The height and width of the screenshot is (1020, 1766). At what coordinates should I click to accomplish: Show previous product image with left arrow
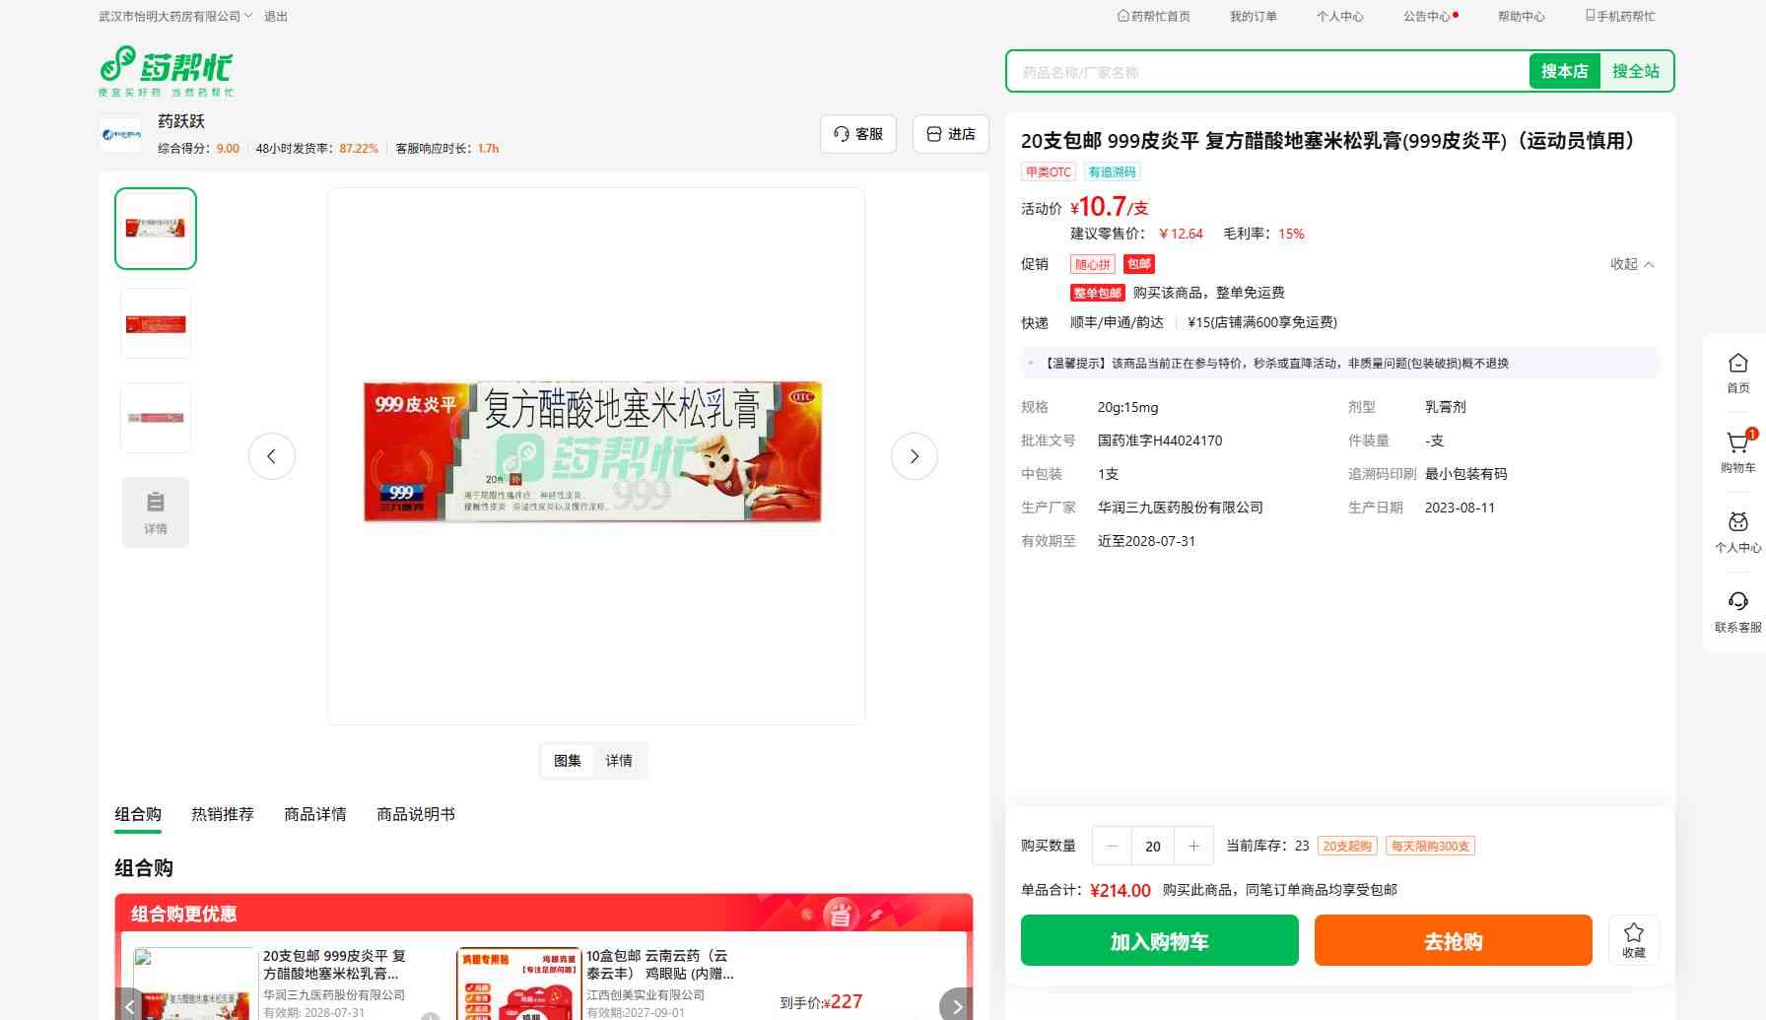pos(271,456)
